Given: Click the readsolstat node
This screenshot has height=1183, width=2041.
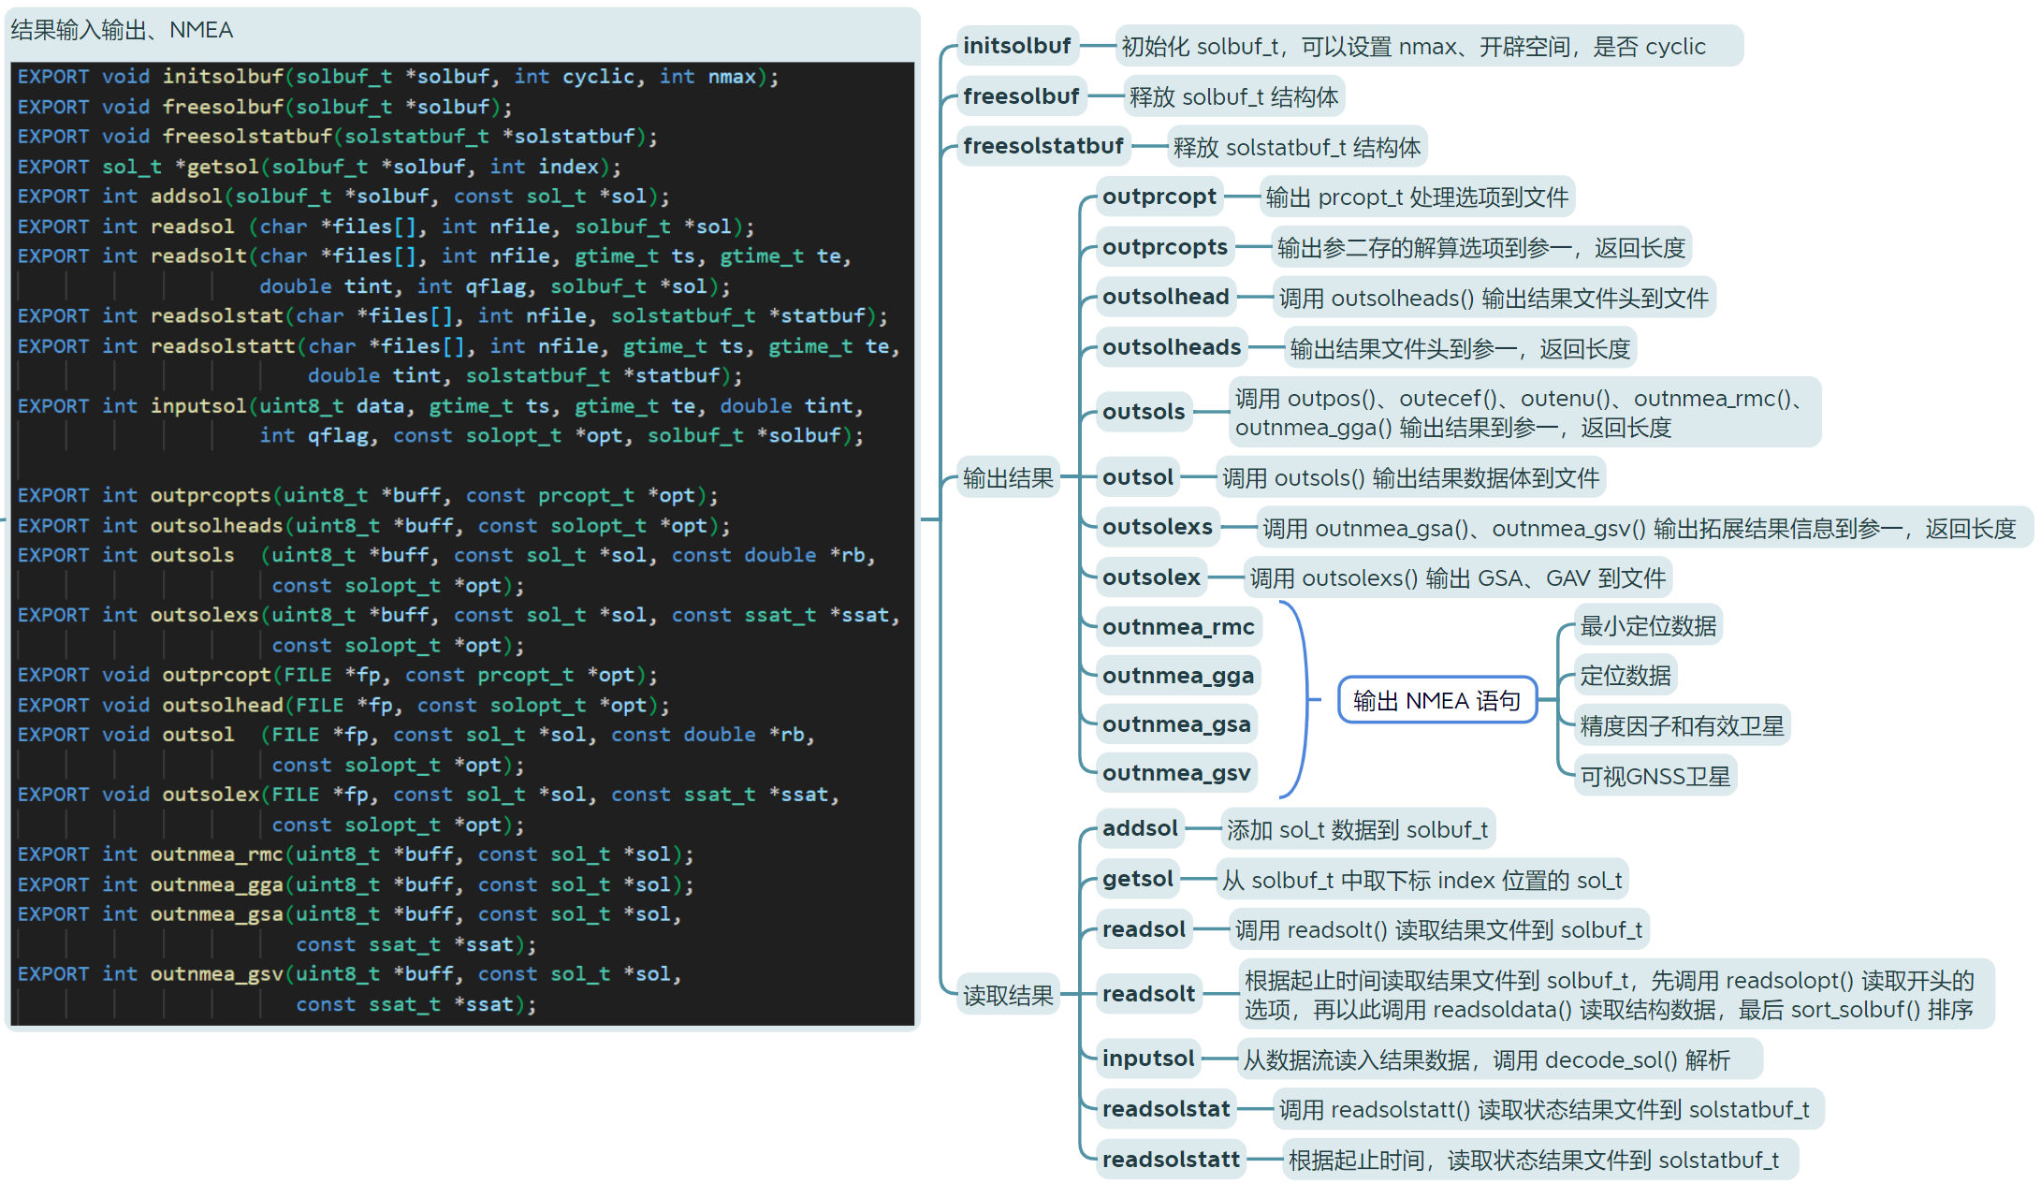Looking at the screenshot, I should point(1166,1109).
